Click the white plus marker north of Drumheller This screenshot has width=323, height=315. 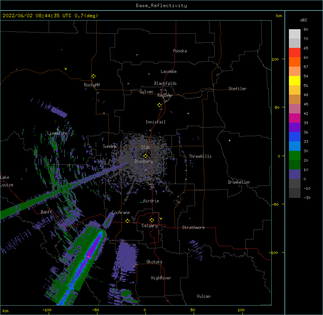229,140
